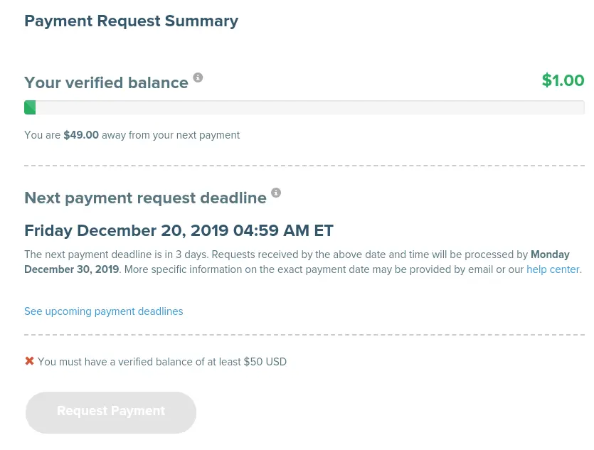Click the red X requirement icon

pyautogui.click(x=29, y=361)
